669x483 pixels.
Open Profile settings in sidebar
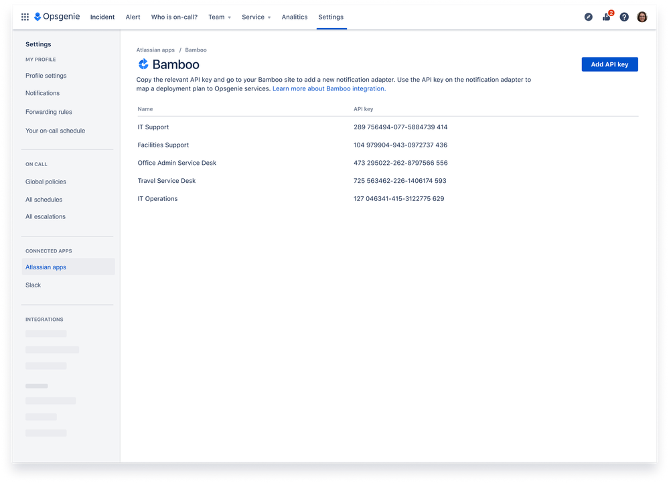(x=46, y=76)
